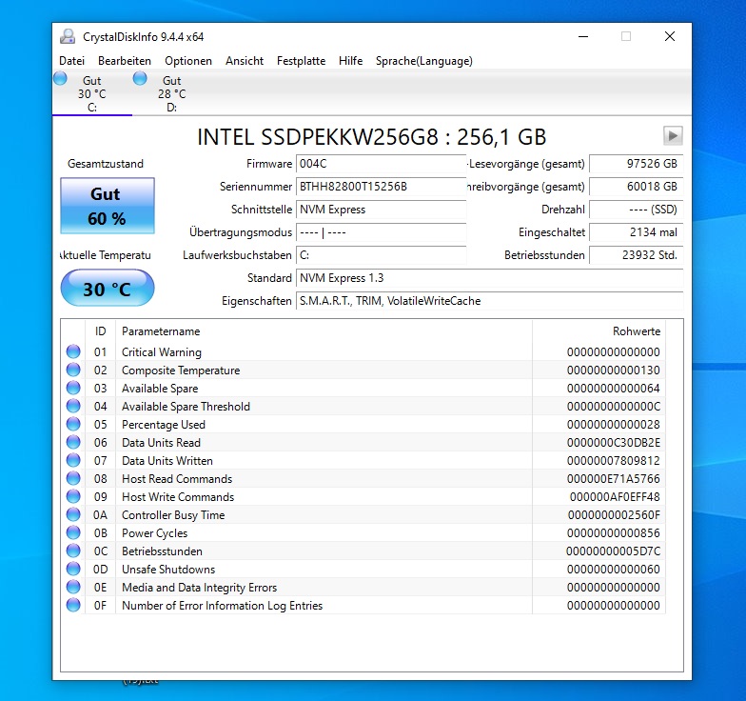This screenshot has width=746, height=701.
Task: Click status orb for Composite Temperature row
Action: pos(73,370)
